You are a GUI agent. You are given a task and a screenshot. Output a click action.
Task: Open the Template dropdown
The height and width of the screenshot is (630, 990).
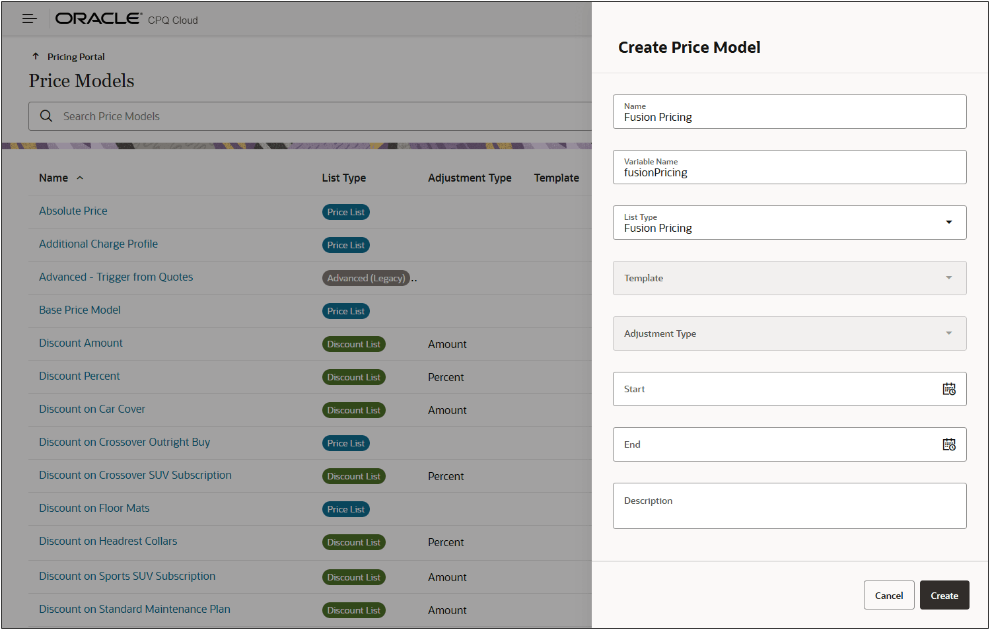949,278
